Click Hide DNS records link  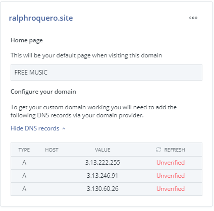click(x=35, y=128)
